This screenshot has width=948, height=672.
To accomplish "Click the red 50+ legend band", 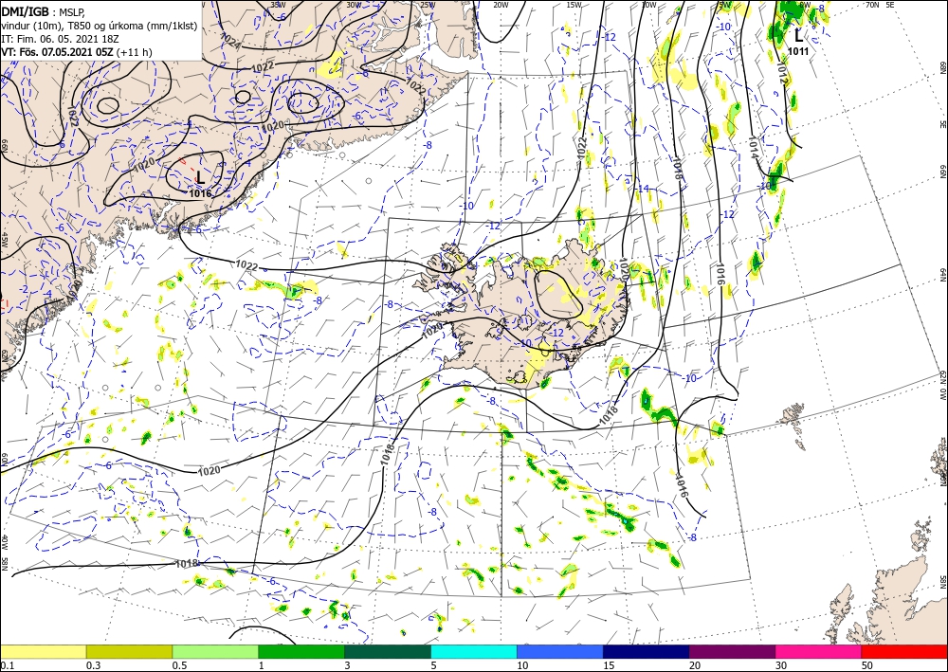I will click(x=904, y=651).
